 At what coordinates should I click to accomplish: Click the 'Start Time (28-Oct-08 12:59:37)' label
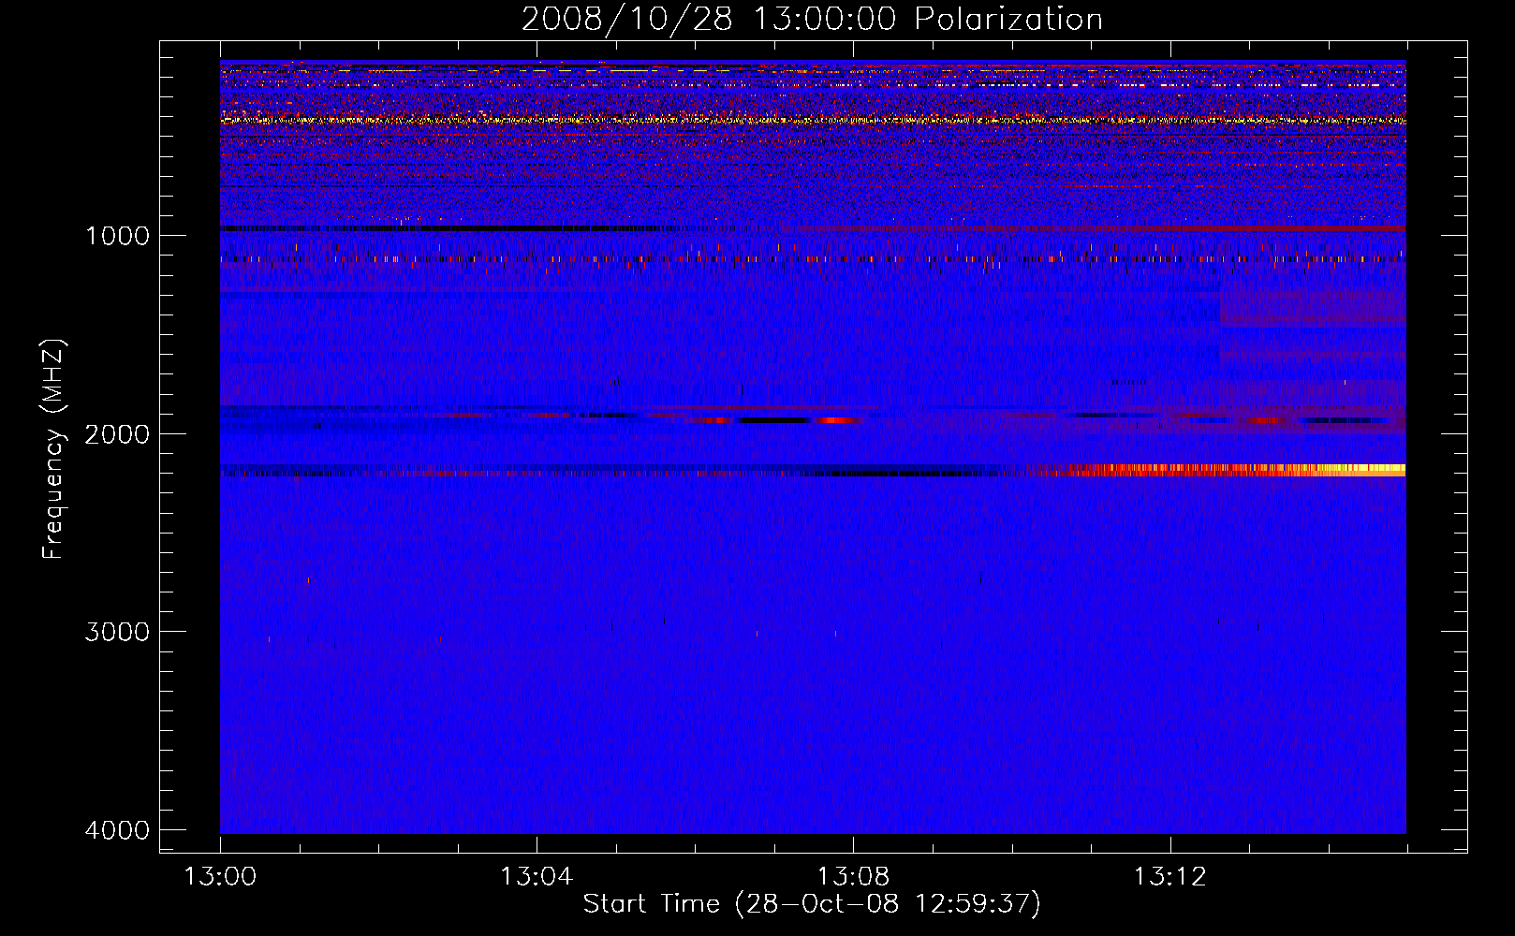coord(812,904)
